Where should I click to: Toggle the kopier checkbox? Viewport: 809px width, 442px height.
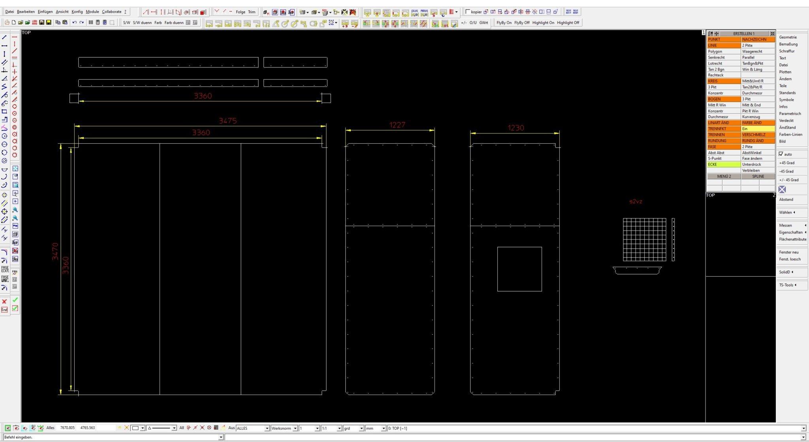468,12
